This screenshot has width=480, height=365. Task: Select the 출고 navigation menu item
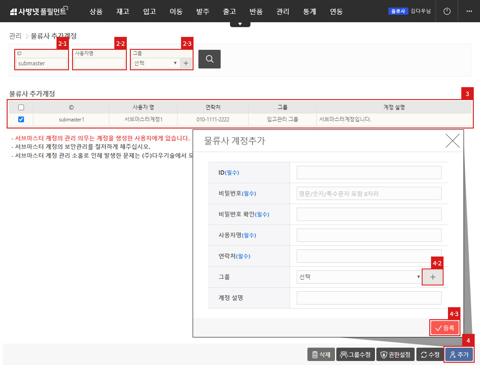click(230, 12)
